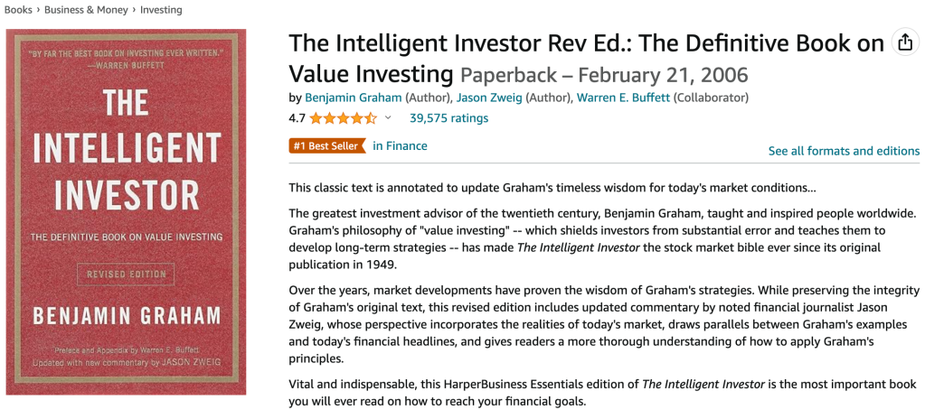Navigate to the Investing breadcrumb

click(159, 10)
